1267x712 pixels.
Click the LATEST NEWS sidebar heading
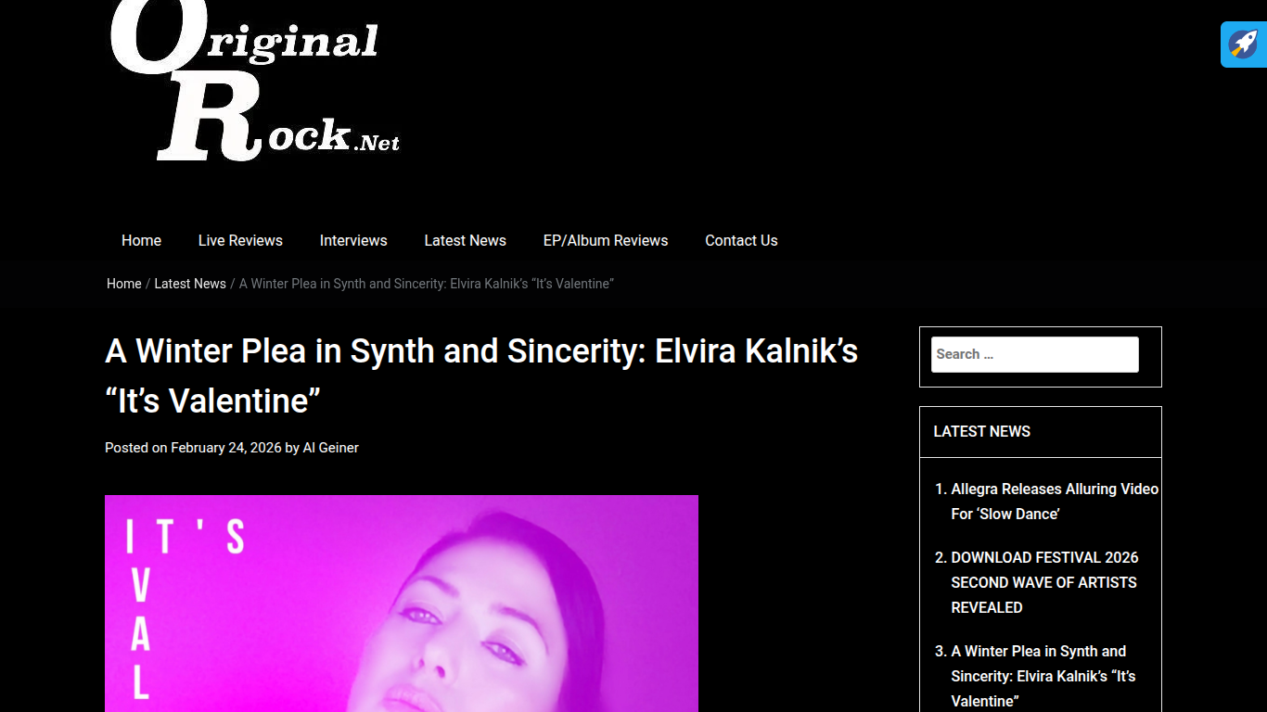click(x=981, y=431)
